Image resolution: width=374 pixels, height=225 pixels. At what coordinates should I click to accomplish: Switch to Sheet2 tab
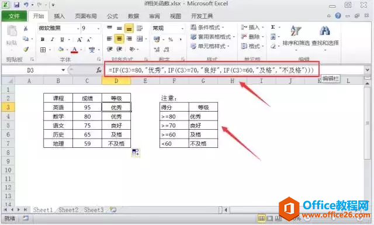click(x=68, y=210)
